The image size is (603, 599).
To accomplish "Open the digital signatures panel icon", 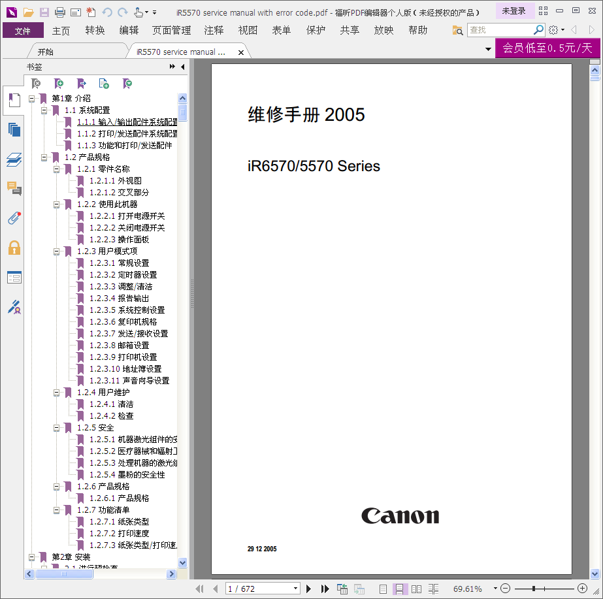I will click(14, 307).
